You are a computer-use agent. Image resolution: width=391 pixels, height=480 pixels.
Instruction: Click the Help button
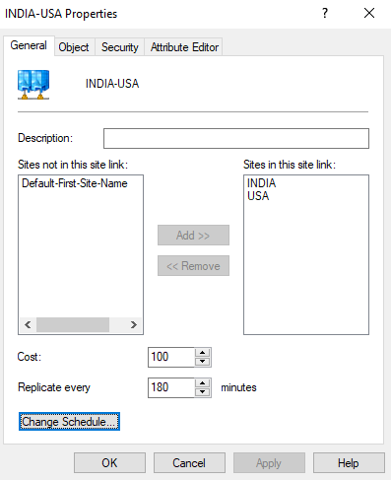point(349,463)
